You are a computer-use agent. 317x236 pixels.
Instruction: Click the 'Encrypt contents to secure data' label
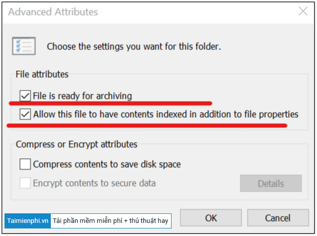[x=94, y=183]
